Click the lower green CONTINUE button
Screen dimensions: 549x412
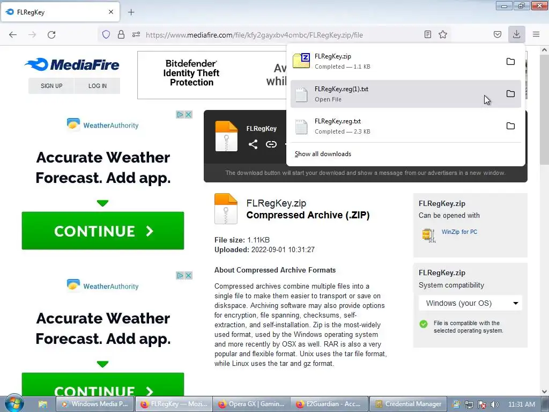tap(103, 385)
